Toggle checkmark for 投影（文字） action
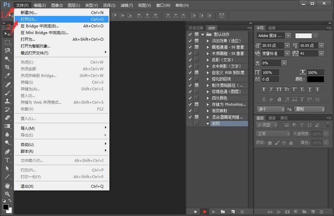The width and height of the screenshot is (334, 216). coord(190,60)
